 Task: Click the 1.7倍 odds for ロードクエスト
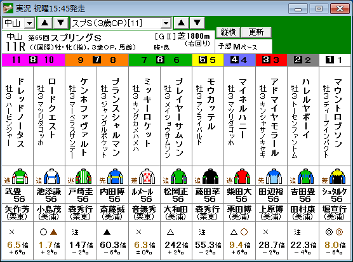pos(50,245)
